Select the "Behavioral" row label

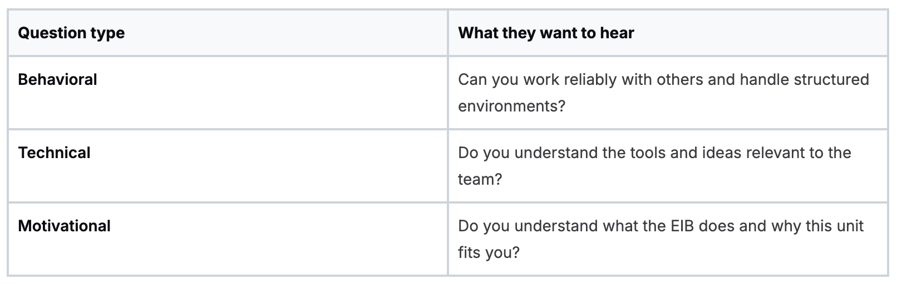(x=57, y=80)
